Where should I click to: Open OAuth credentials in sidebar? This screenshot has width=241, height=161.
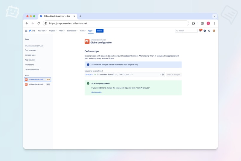point(32,70)
